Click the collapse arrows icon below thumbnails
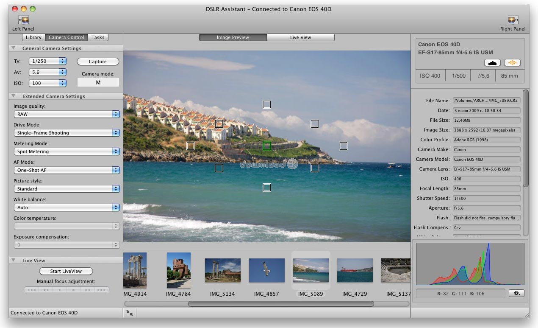This screenshot has height=328, width=538. coord(130,313)
